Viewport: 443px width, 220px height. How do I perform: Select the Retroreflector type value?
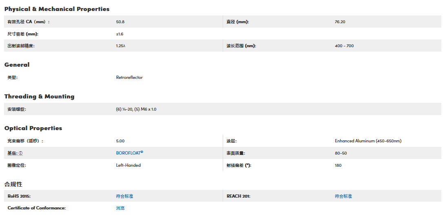(129, 77)
